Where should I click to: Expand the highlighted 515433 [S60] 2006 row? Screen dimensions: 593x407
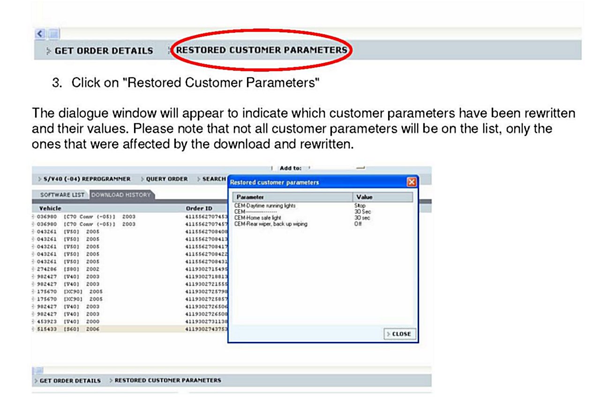[x=34, y=329]
